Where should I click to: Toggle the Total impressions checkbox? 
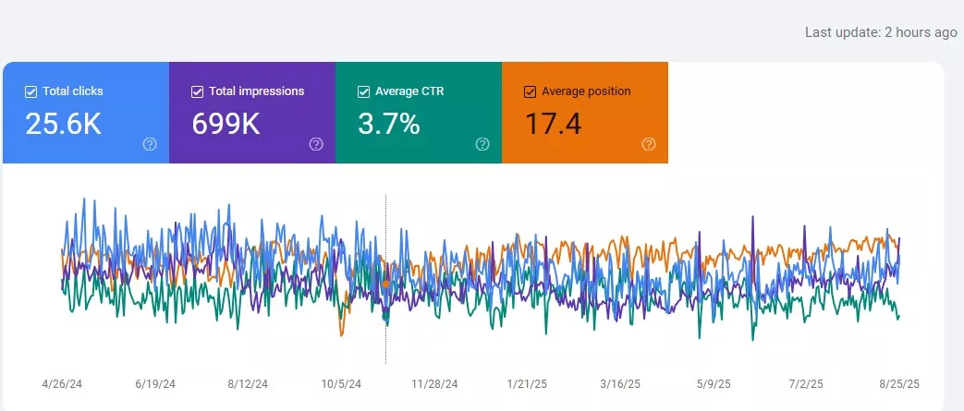pos(197,91)
